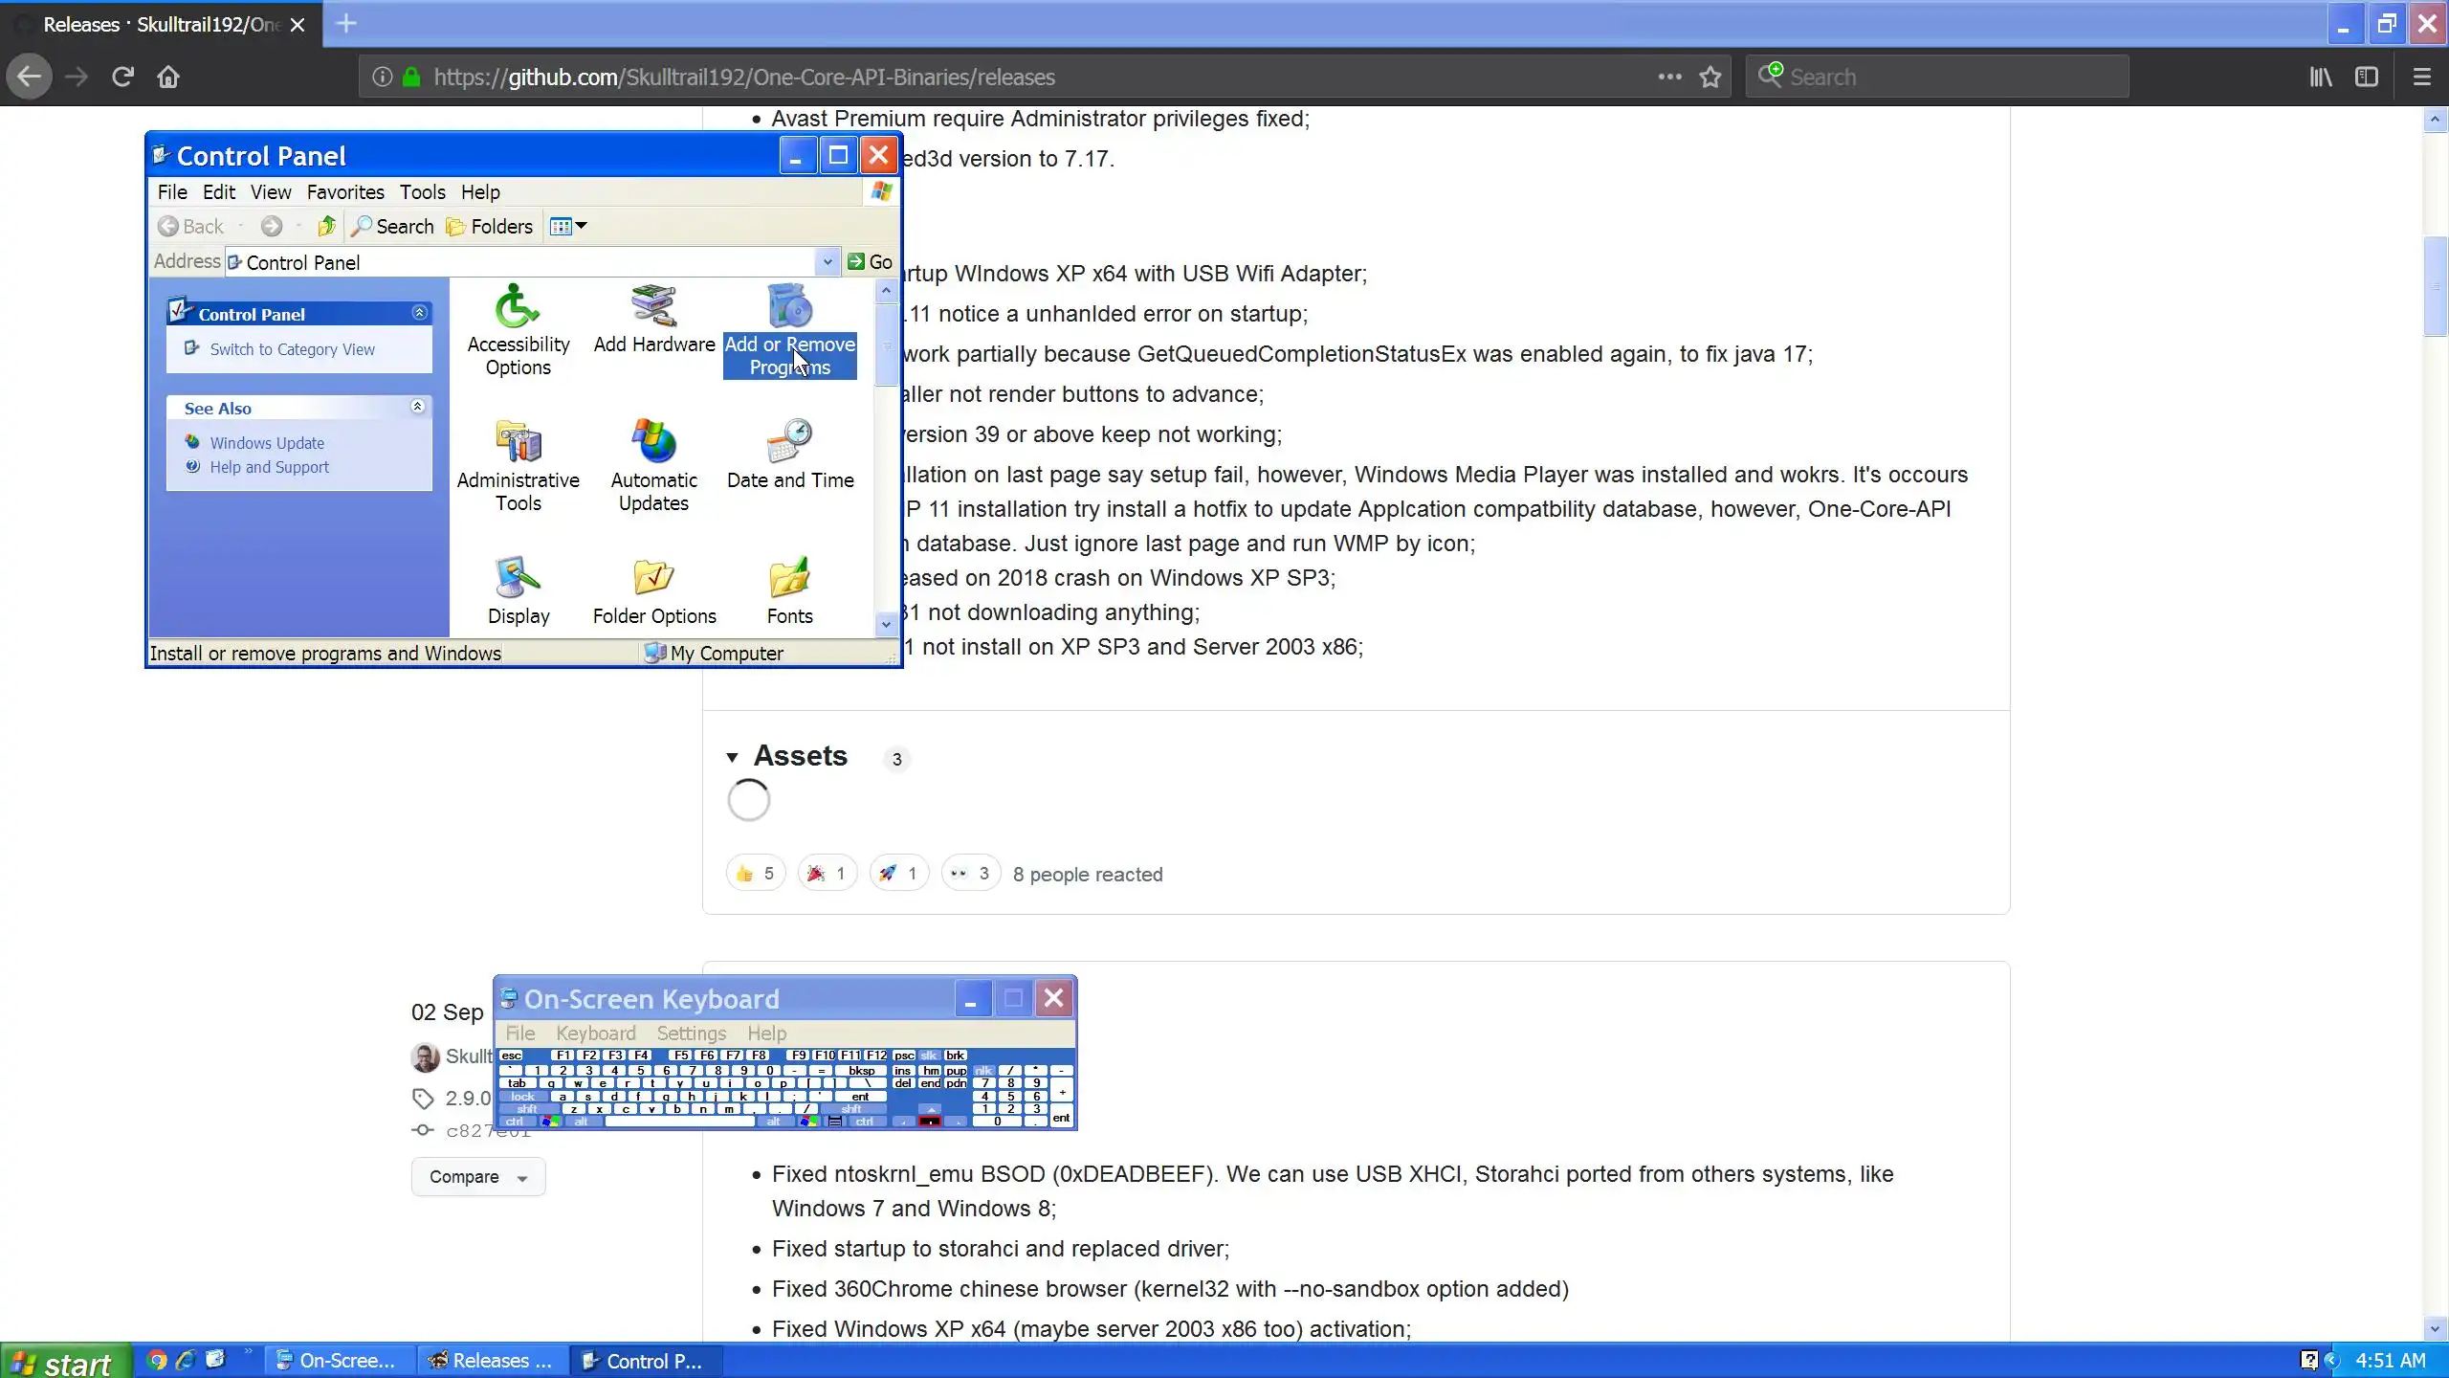Open Date and Time settings
The height and width of the screenshot is (1378, 2449).
coord(790,455)
